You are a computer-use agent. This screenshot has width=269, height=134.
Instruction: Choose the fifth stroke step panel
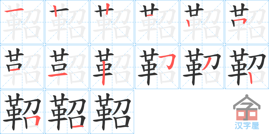click(x=202, y=22)
